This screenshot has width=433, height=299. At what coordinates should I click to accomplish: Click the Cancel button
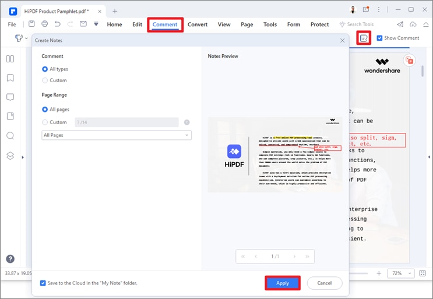coord(325,283)
